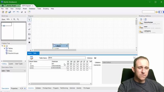This screenshot has width=164, height=92.
Task: Check UN checkbox for id column
Action: tap(81, 64)
